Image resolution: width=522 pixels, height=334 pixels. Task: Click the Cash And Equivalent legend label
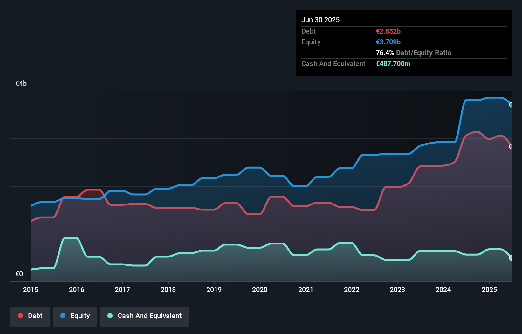[149, 316]
